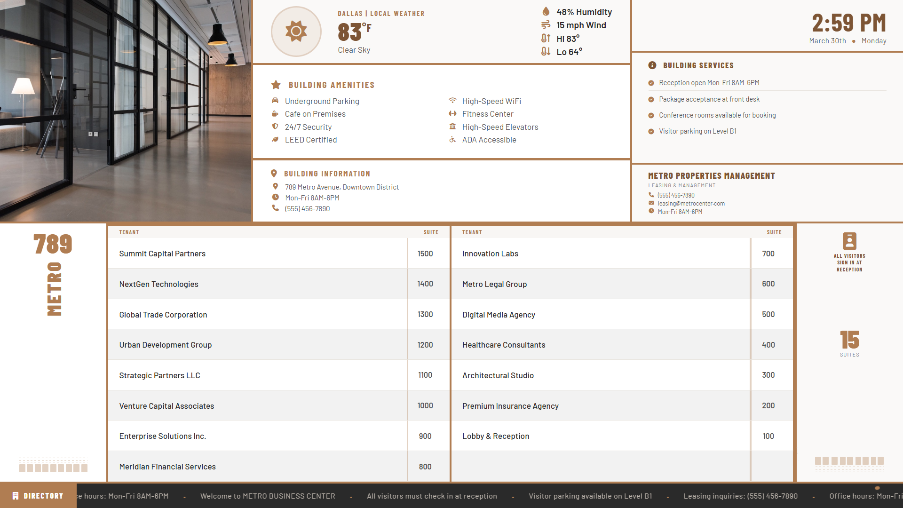The width and height of the screenshot is (903, 508).
Task: Toggle the Conference rooms booking checkmark
Action: tap(651, 115)
